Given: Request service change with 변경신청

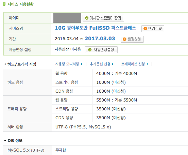Looking at the screenshot, I should [x=153, y=29].
